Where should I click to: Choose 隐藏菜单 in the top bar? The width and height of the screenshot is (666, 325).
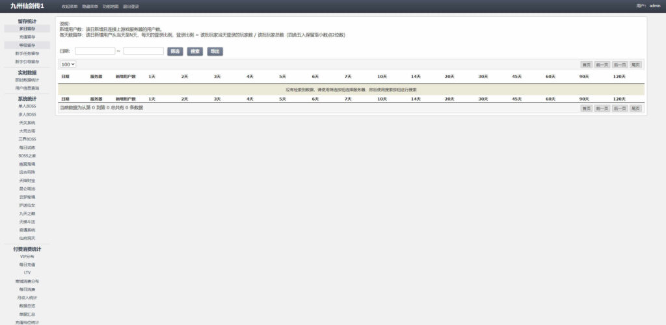pos(90,6)
